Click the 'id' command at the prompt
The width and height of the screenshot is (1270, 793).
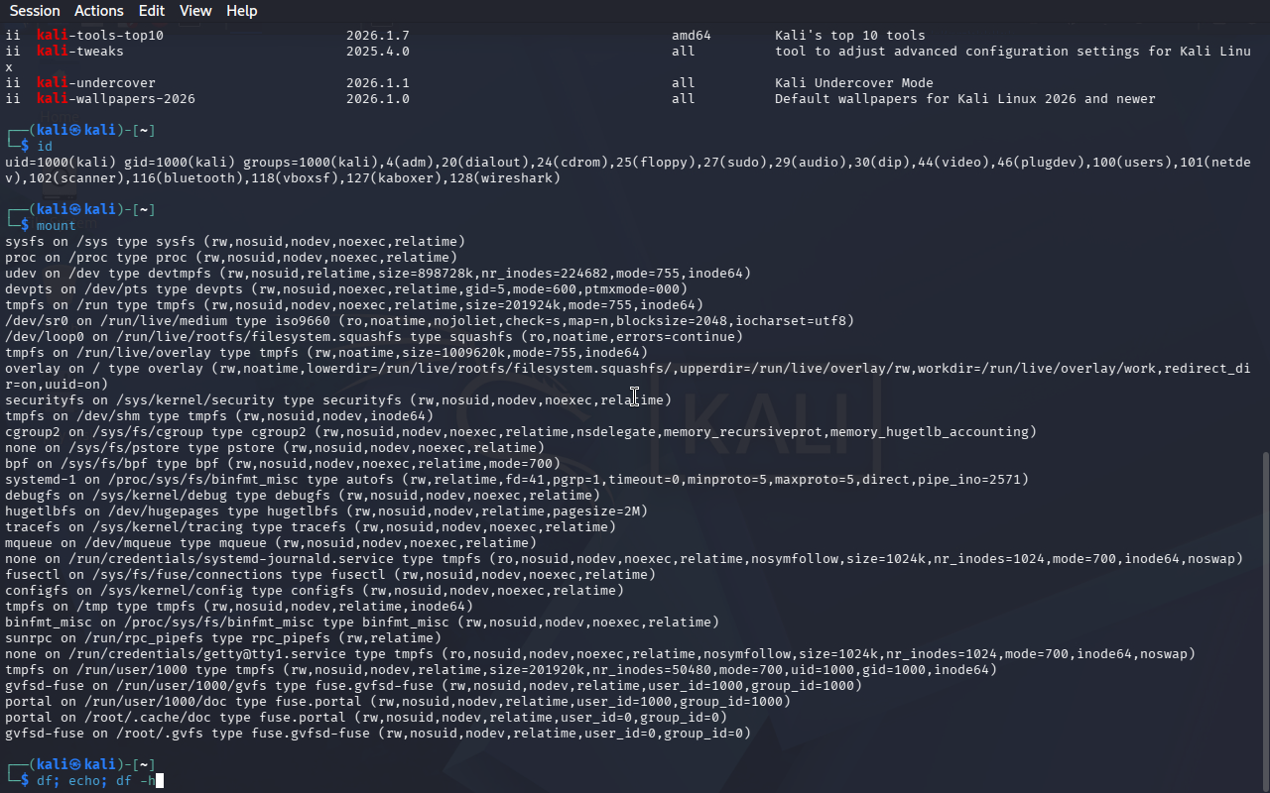[45, 147]
